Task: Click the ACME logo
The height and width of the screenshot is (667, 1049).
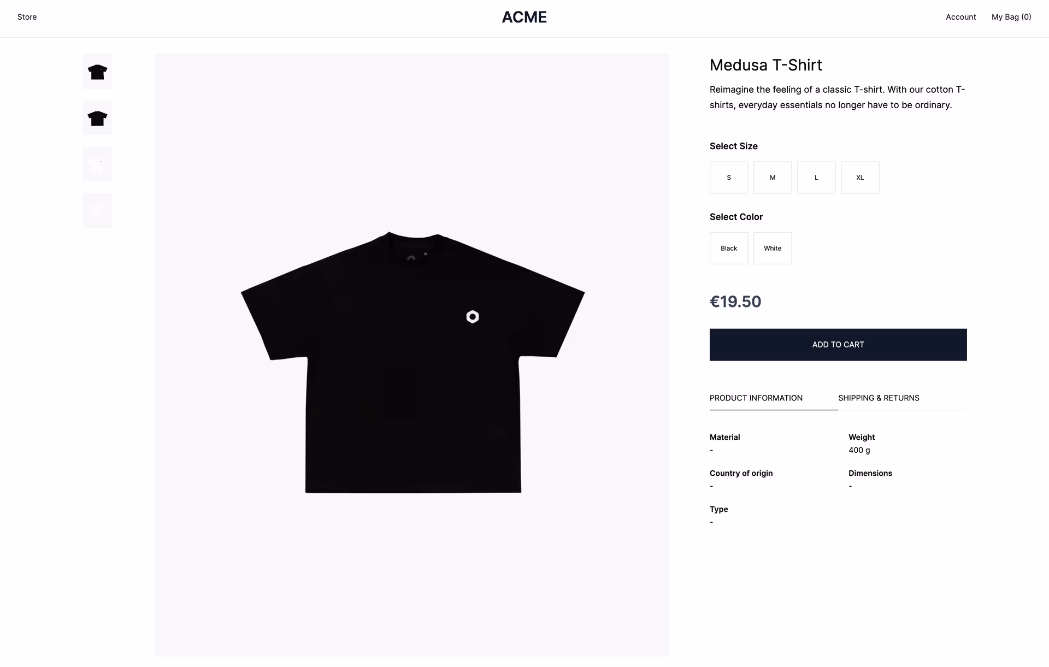Action: click(524, 17)
